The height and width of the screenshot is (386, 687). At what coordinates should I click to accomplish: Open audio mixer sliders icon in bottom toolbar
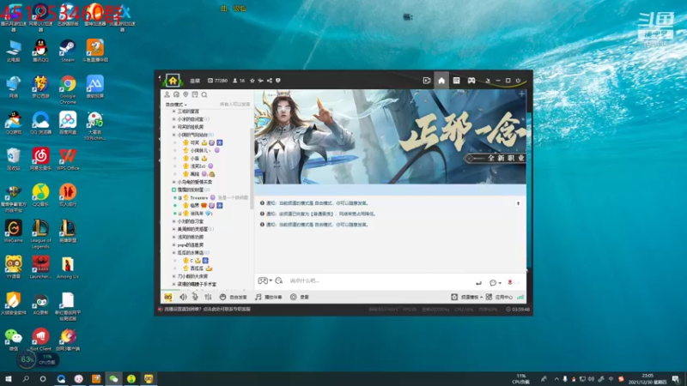tap(208, 297)
